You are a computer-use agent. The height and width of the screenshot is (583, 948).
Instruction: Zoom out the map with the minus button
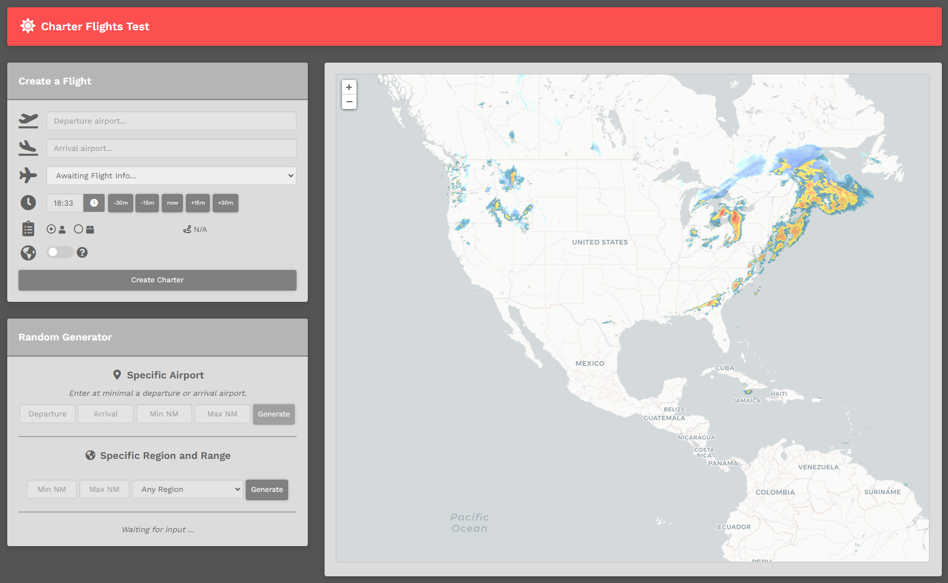(349, 102)
